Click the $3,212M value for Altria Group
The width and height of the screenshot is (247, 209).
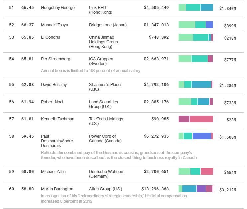click(227, 190)
